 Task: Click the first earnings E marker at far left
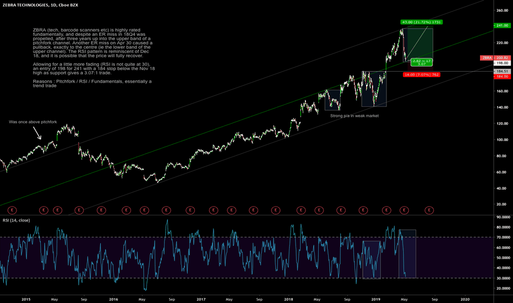pos(12,210)
